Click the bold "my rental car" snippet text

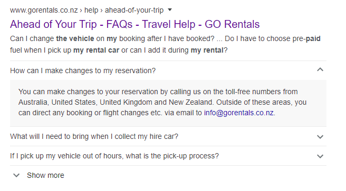click(x=96, y=51)
